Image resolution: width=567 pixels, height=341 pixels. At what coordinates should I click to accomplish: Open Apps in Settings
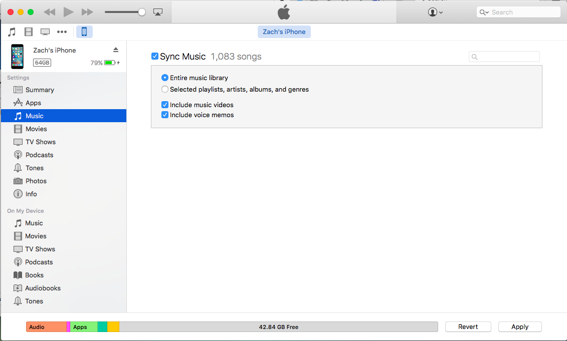point(64,103)
